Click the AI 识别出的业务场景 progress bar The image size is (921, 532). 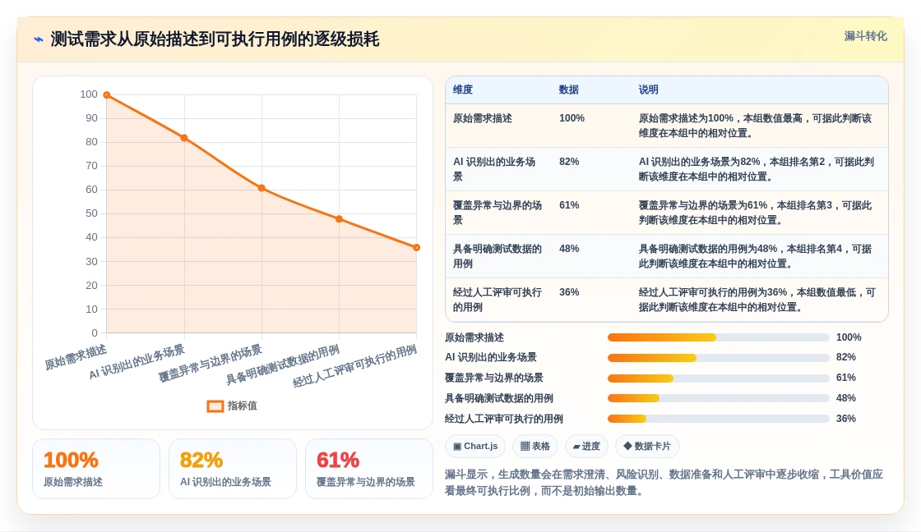coord(719,358)
